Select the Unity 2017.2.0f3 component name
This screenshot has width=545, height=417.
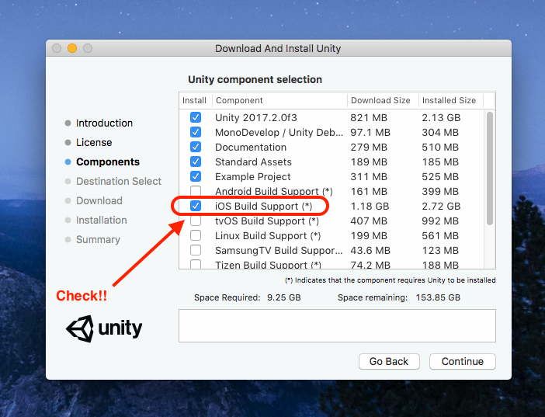256,117
